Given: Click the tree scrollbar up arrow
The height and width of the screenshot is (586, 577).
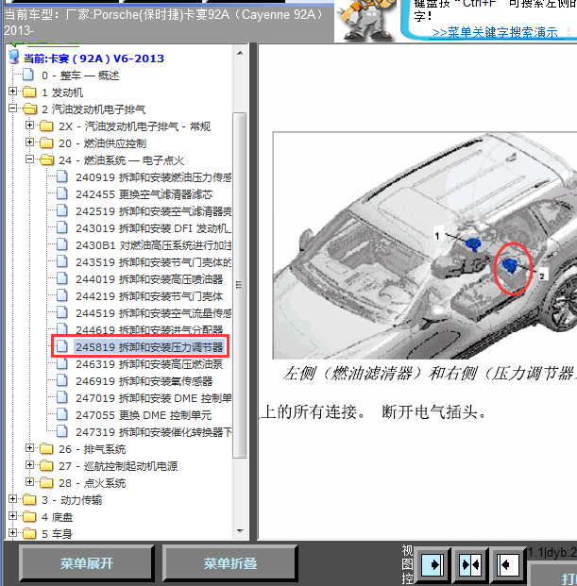Looking at the screenshot, I should pos(240,53).
